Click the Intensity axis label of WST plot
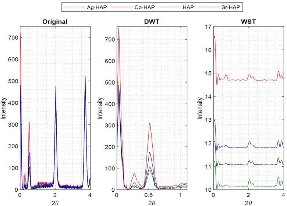287x206 pixels. point(200,108)
